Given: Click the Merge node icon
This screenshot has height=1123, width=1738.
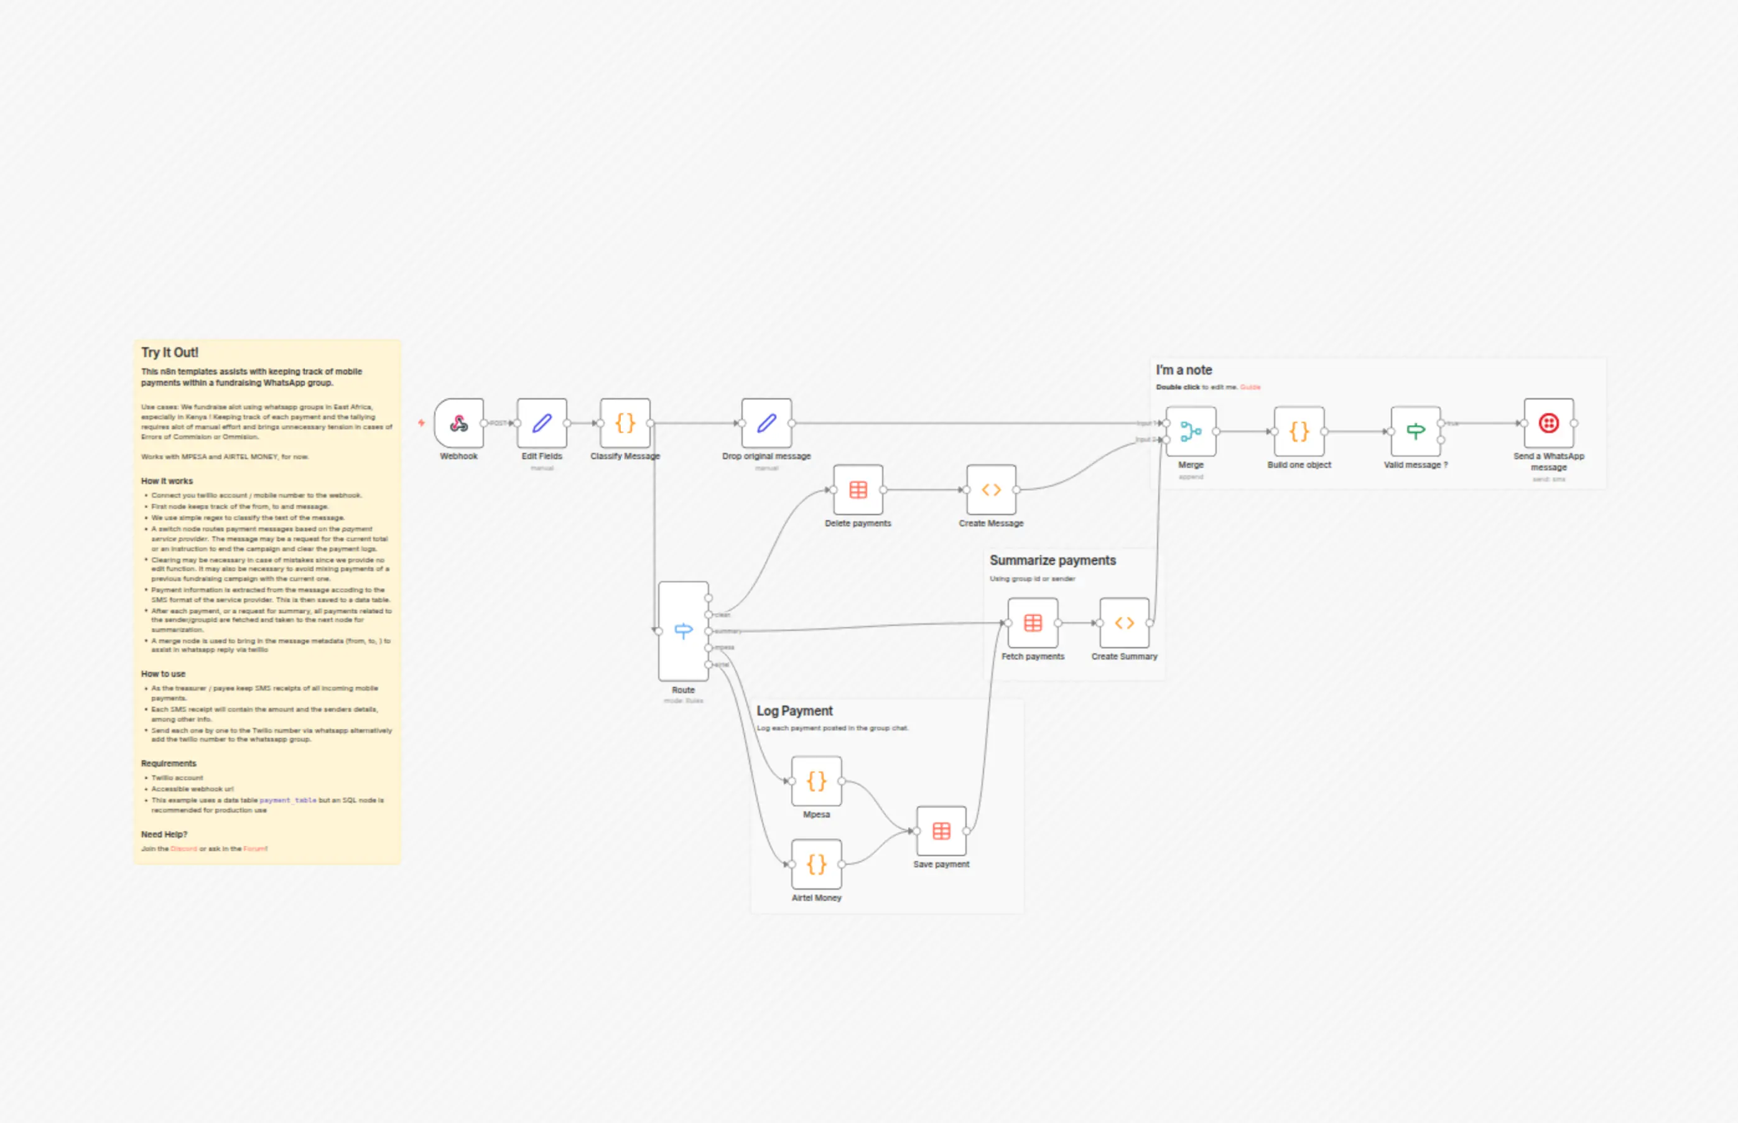Looking at the screenshot, I should tap(1191, 432).
